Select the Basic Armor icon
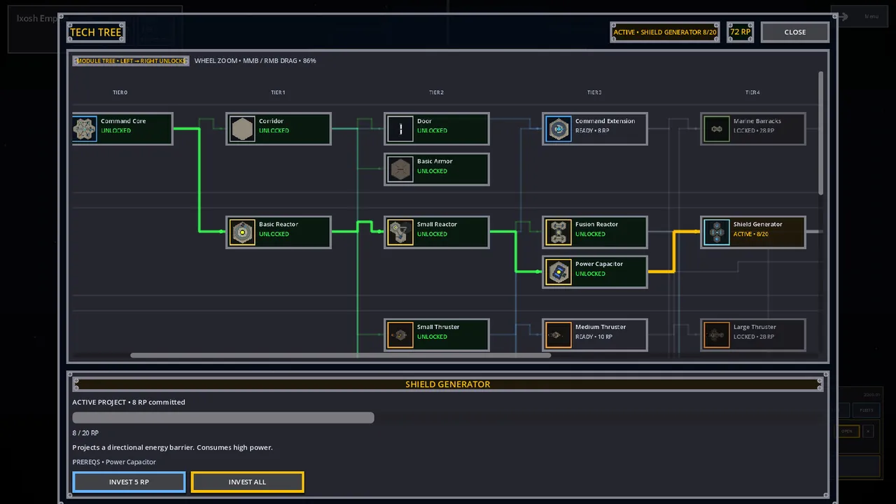This screenshot has height=504, width=896. tap(400, 169)
